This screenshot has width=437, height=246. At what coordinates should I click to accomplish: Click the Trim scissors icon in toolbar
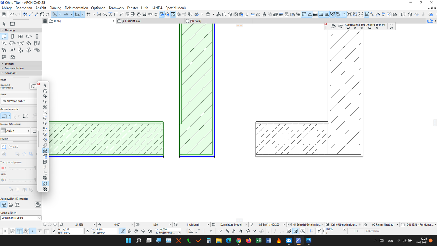coord(99,14)
